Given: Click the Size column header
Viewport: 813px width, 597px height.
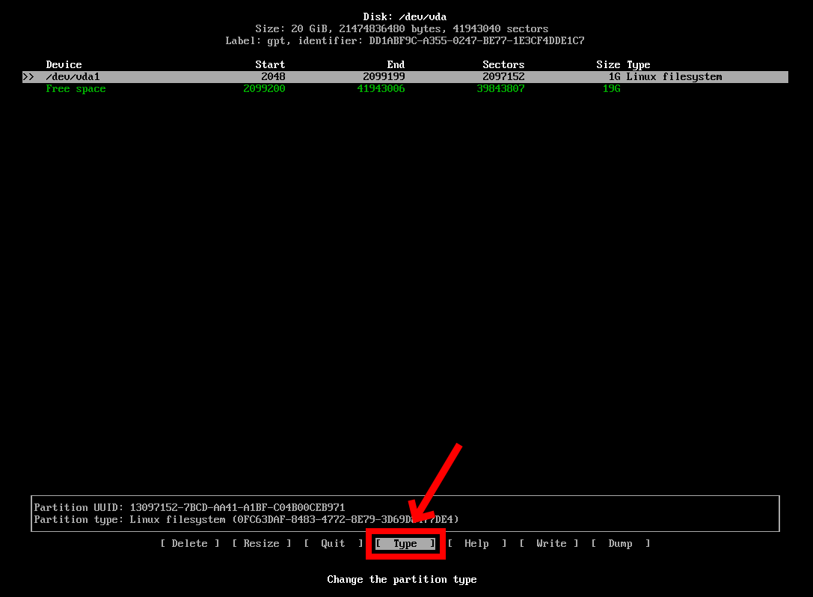Looking at the screenshot, I should coord(608,65).
